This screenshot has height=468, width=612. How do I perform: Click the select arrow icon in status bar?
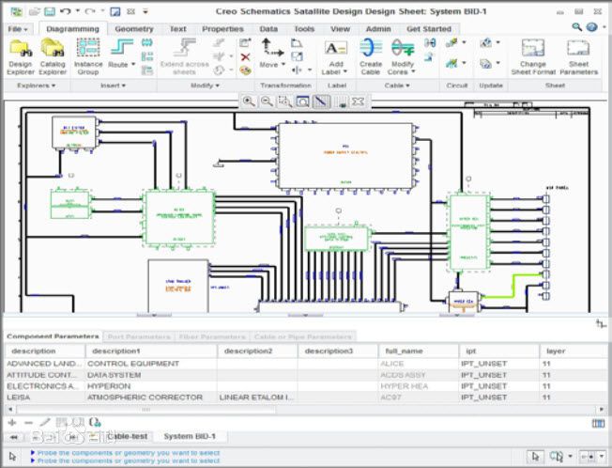pos(535,456)
